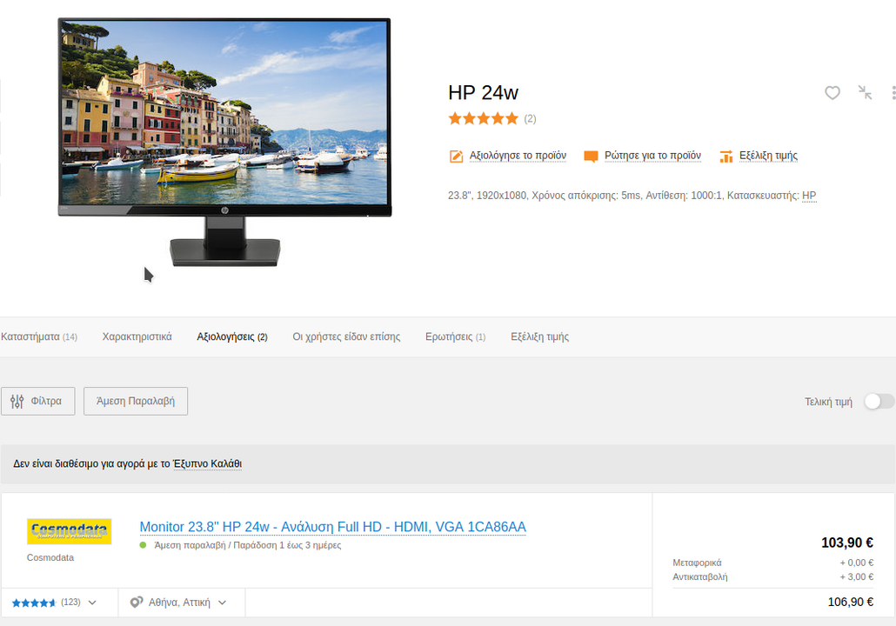This screenshot has width=896, height=626.
Task: Click the filter sliders icon
Action: coord(17,401)
